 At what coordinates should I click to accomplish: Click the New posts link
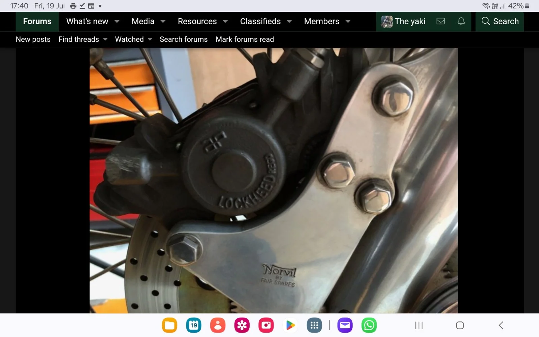(33, 39)
